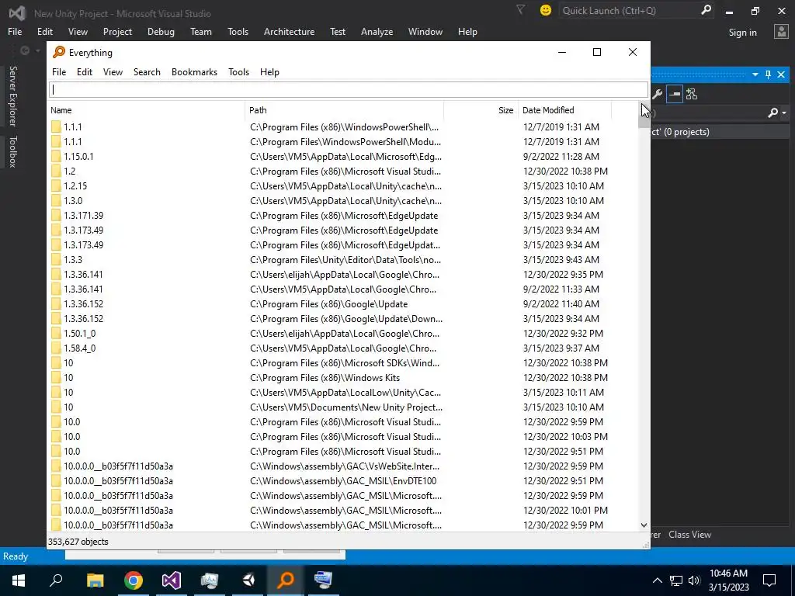Focus the Quick Launch search box
The width and height of the screenshot is (795, 596).
click(x=629, y=10)
